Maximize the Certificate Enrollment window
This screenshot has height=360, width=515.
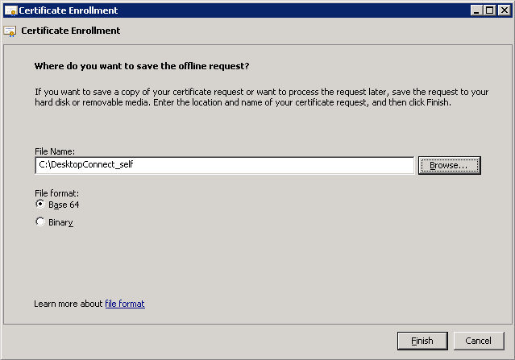coord(490,10)
